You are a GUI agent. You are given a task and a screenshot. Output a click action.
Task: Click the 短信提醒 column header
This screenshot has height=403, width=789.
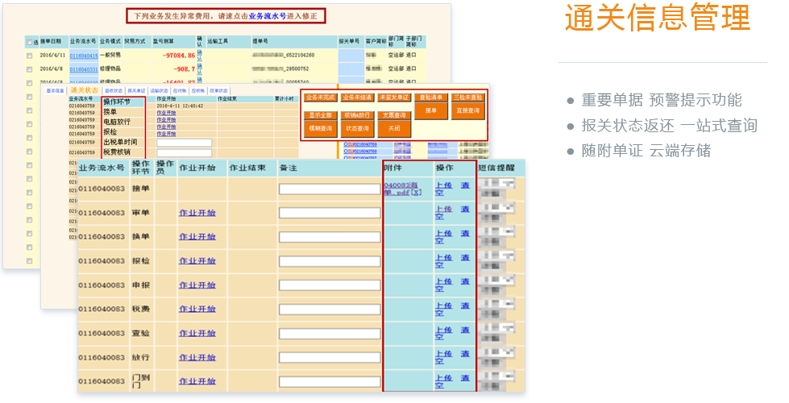(496, 168)
